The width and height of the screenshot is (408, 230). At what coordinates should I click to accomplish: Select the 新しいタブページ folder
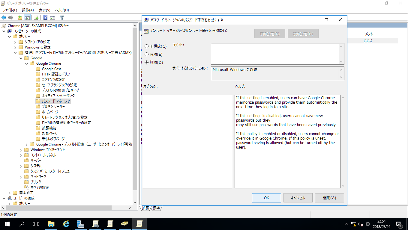50,139
